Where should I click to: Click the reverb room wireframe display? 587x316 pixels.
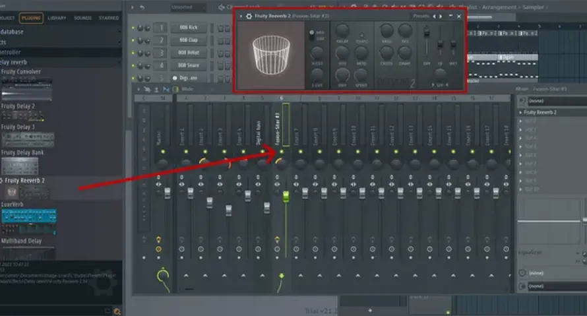271,55
